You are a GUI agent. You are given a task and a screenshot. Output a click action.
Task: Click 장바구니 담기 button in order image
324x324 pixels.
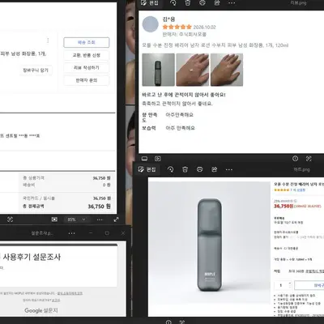point(36,70)
